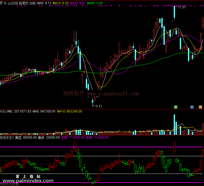
Task: Click the 空损: 110000.00 value
Action: tap(73, 138)
